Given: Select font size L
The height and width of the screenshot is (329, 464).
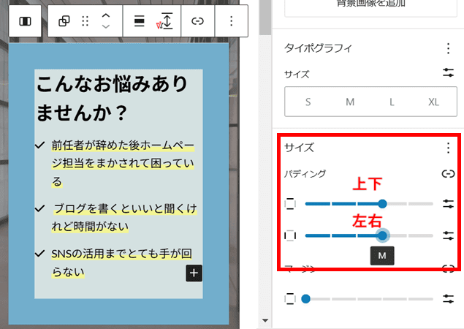Looking at the screenshot, I should pyautogui.click(x=392, y=102).
